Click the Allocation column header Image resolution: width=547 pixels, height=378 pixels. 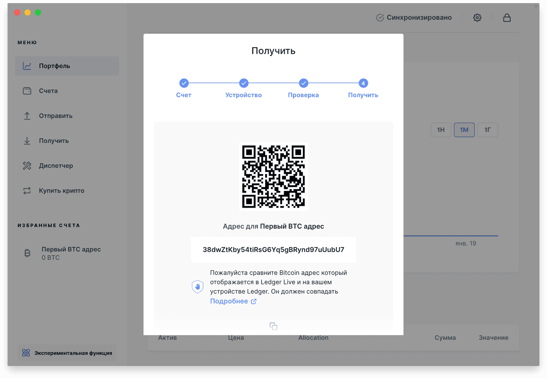click(x=313, y=338)
